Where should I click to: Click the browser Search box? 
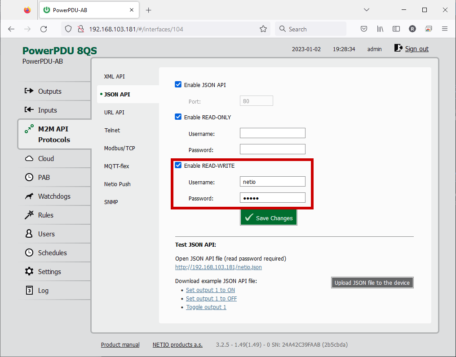310,29
